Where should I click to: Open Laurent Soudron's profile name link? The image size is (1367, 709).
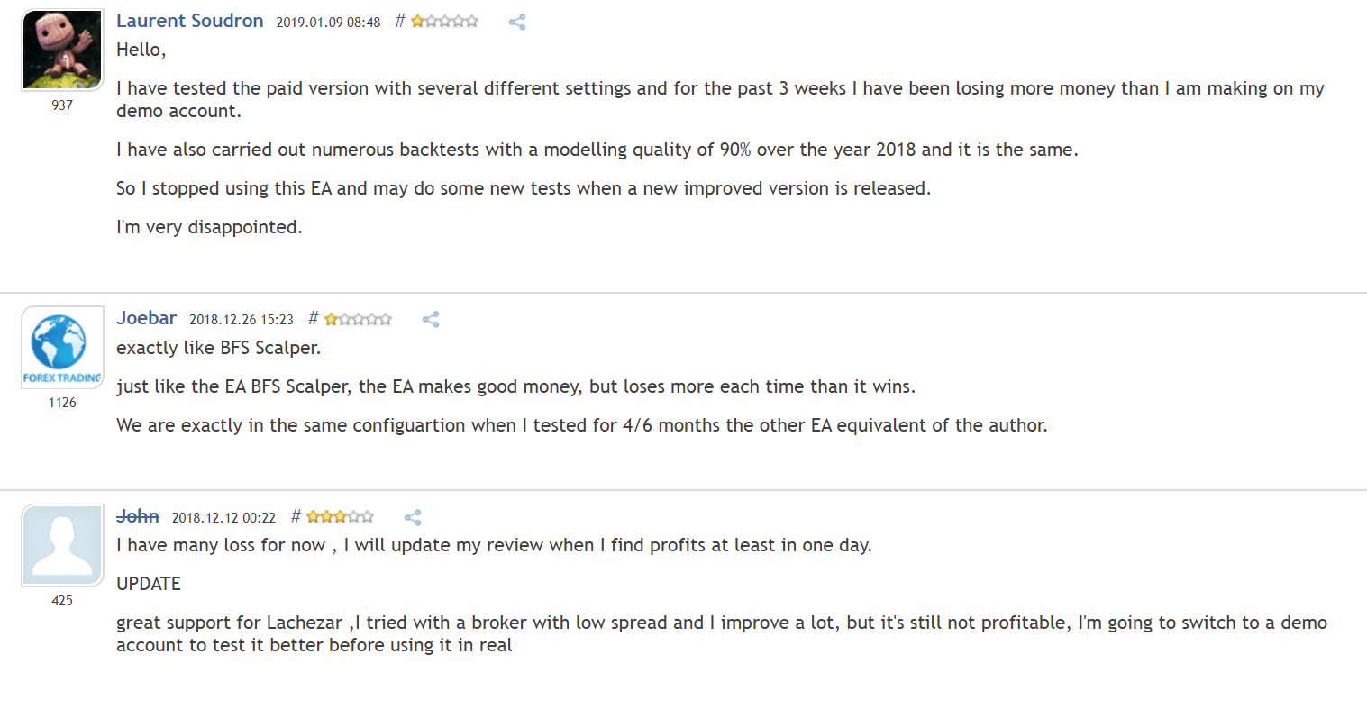[190, 21]
